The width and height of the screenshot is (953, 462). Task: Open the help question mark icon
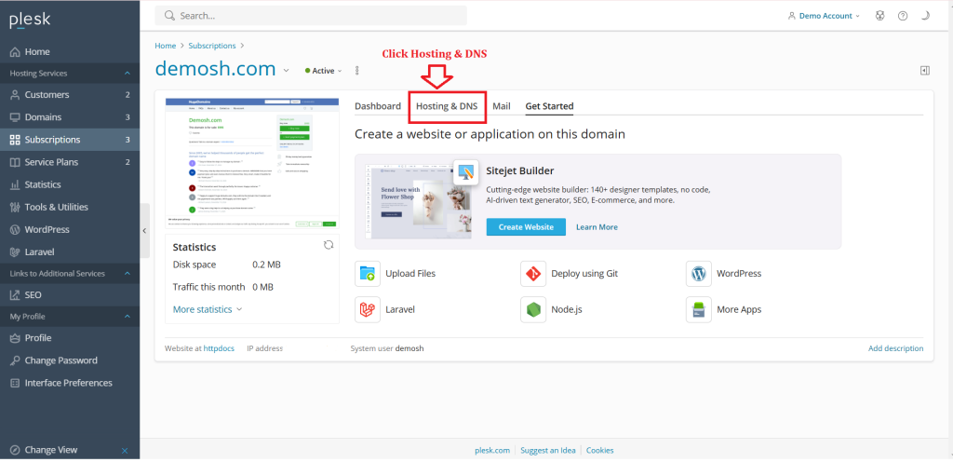point(903,16)
